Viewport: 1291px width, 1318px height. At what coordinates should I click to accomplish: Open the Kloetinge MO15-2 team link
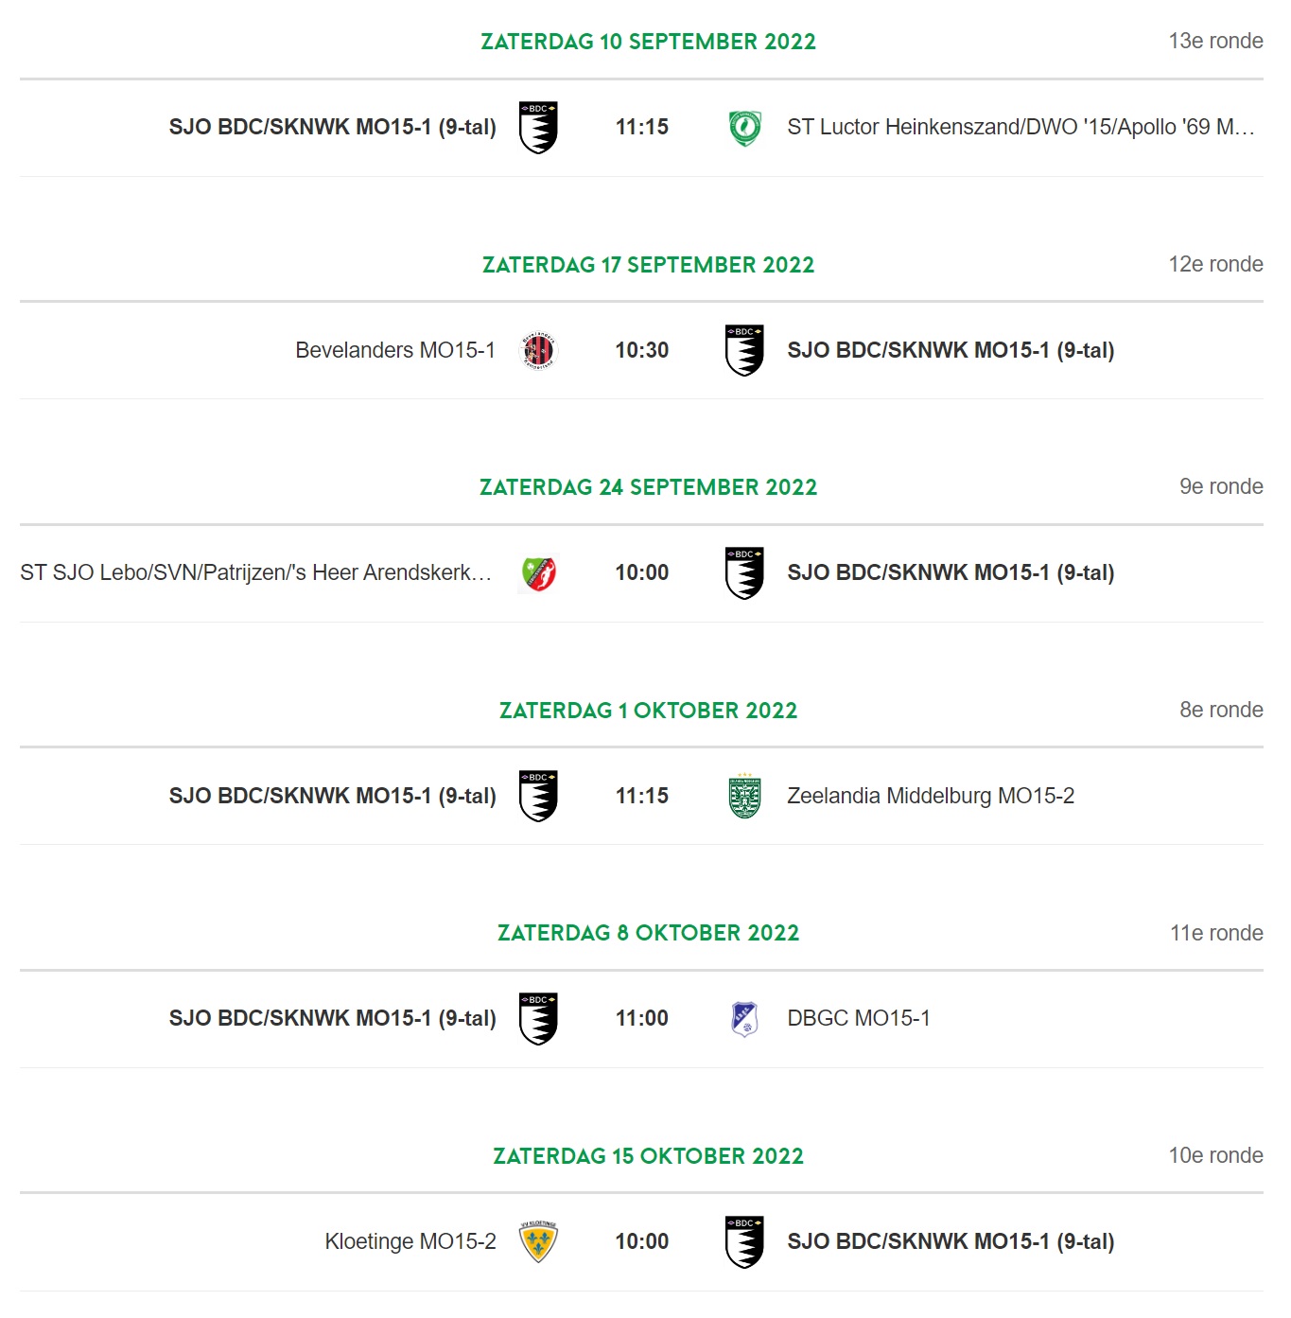pyautogui.click(x=410, y=1241)
